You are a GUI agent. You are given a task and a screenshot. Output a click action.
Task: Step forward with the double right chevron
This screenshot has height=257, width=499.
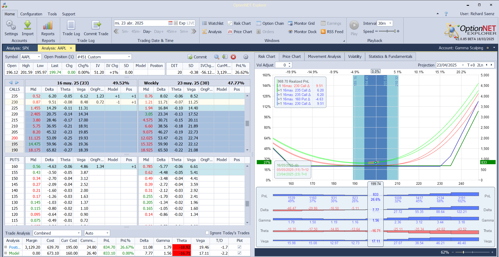point(194,32)
